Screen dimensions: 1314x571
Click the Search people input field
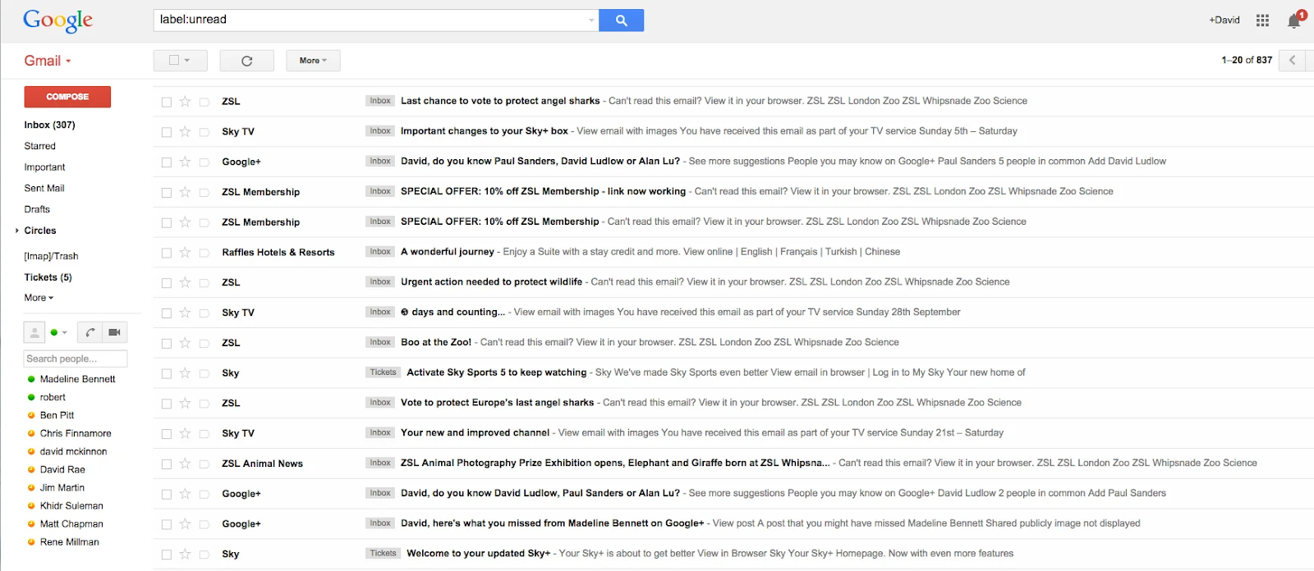pos(75,359)
